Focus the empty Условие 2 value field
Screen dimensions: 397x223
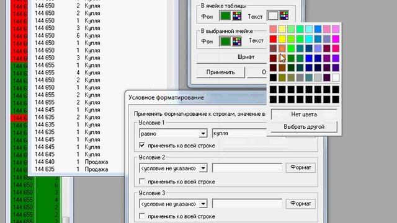[x=247, y=168]
